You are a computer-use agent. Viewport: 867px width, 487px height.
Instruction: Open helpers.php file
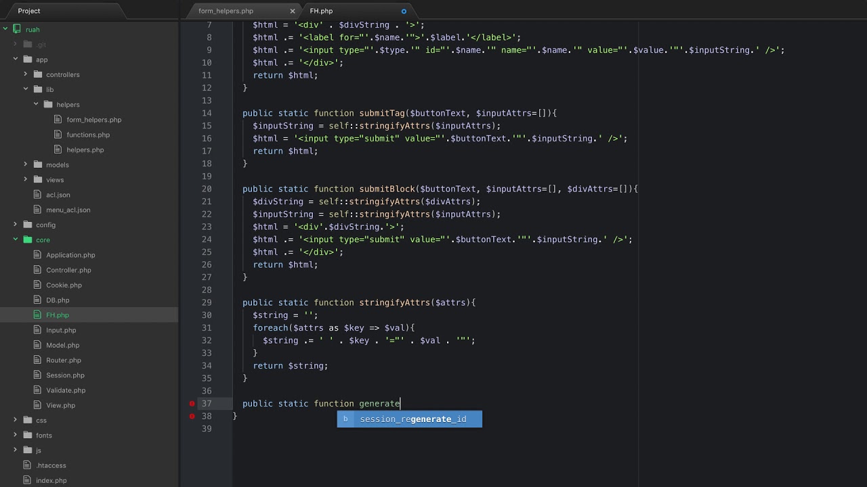(85, 149)
